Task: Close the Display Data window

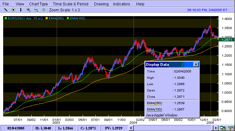Action: tap(196, 65)
